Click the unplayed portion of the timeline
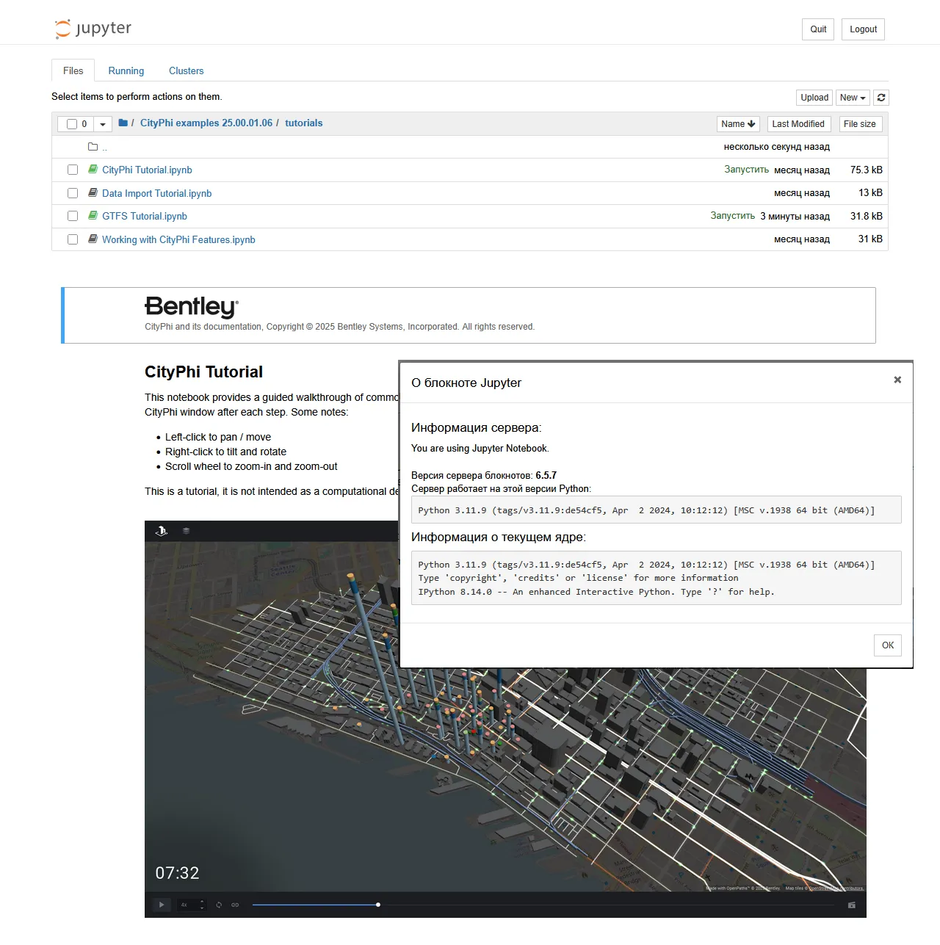Image resolution: width=940 pixels, height=945 pixels. tap(607, 905)
